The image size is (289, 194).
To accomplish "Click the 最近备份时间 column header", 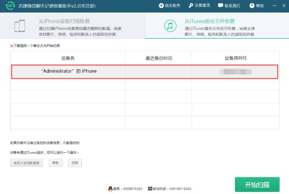I will tap(158, 58).
